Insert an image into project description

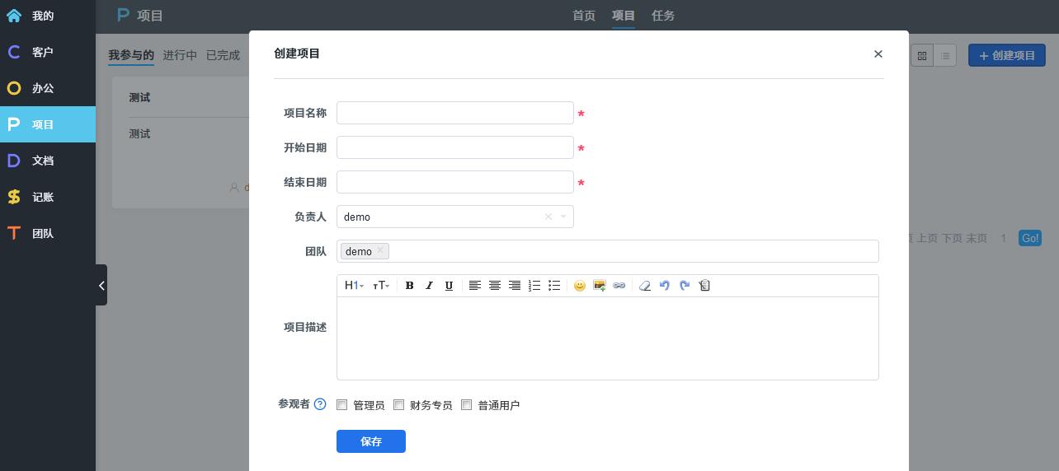click(600, 286)
